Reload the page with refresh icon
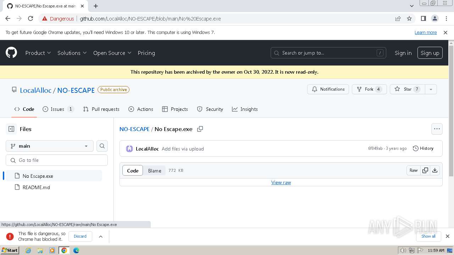Screen dimensions: 454x255 click(x=31, y=19)
